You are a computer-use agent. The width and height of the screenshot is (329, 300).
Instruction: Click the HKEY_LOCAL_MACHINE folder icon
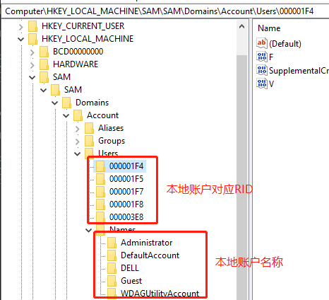pos(32,39)
